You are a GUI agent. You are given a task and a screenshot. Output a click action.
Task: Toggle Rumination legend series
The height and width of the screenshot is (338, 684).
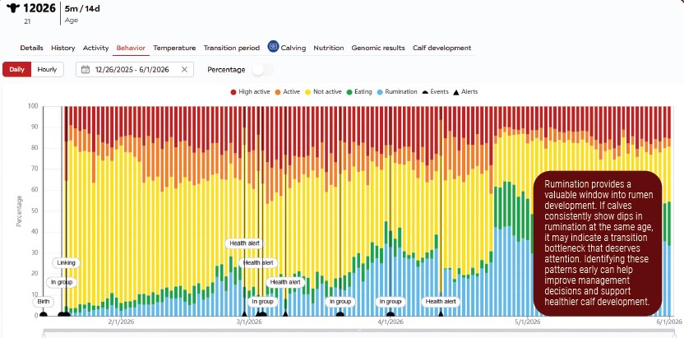(x=397, y=92)
